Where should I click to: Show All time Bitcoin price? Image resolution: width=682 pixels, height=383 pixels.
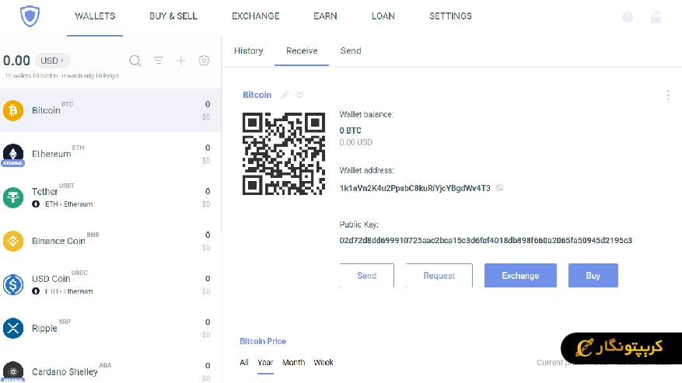(x=244, y=362)
